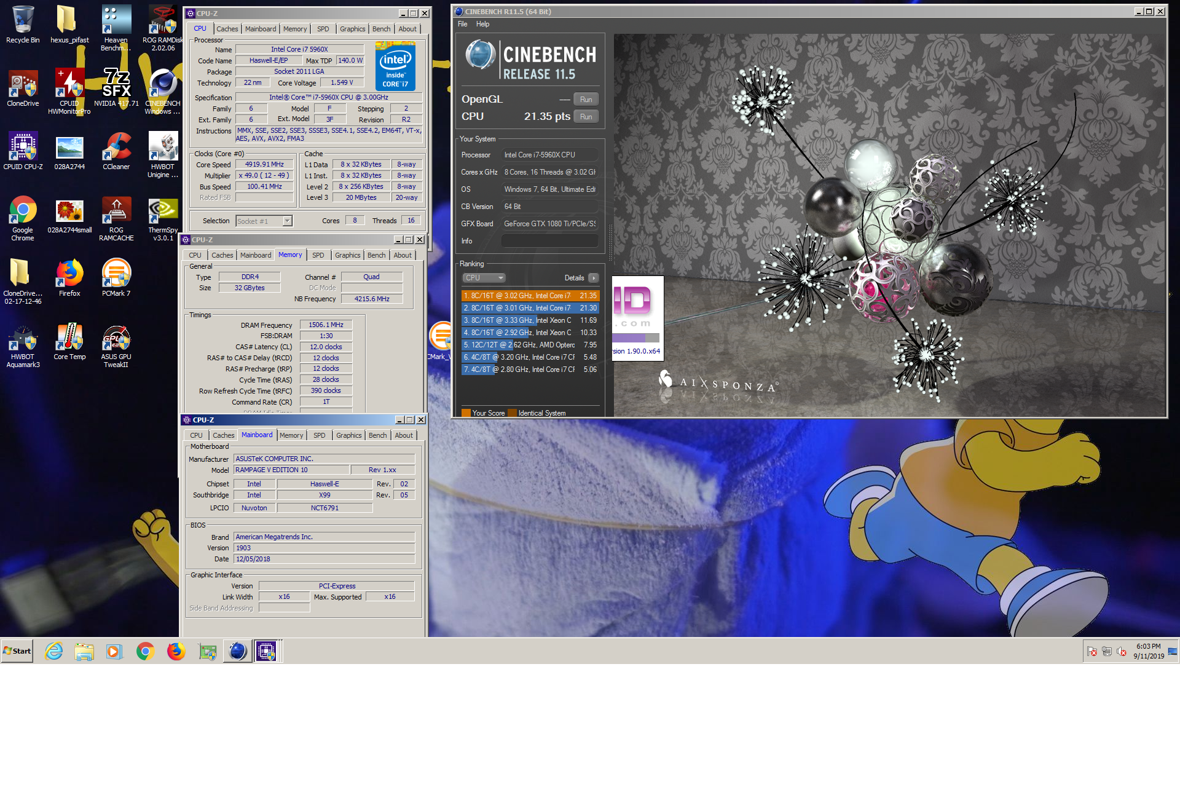Screen dimensions: 1180x787
Task: Open the CPU ranking type dropdown in Cinebench
Action: tap(484, 278)
